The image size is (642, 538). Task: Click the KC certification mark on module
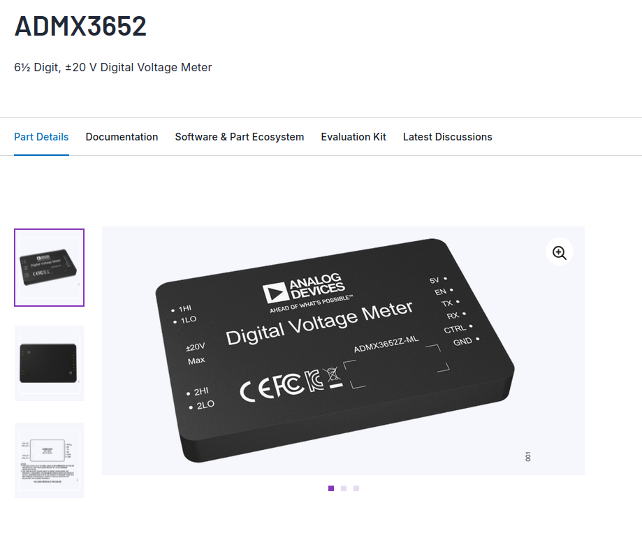[x=313, y=381]
